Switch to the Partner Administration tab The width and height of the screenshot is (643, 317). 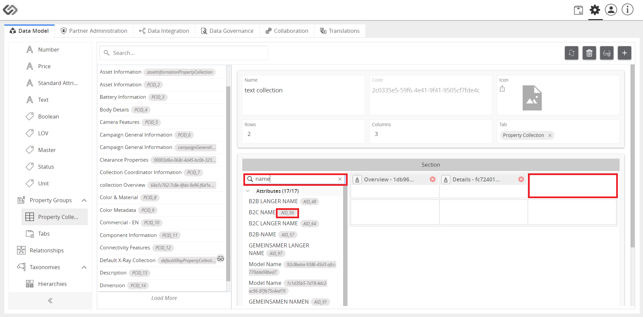click(x=94, y=31)
